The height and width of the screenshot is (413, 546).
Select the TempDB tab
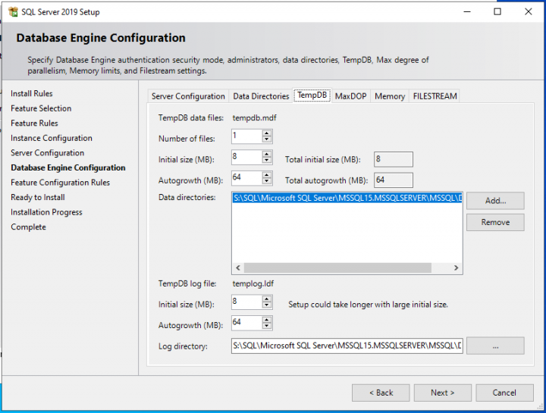click(x=312, y=95)
